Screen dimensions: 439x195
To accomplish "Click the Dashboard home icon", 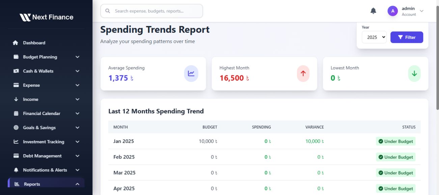I will pyautogui.click(x=16, y=43).
